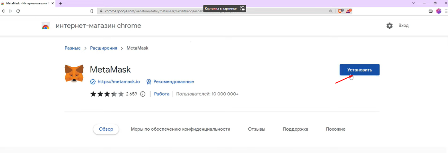Expand the tab search dropdown arrow
The height and width of the screenshot is (153, 448).
(413, 3)
